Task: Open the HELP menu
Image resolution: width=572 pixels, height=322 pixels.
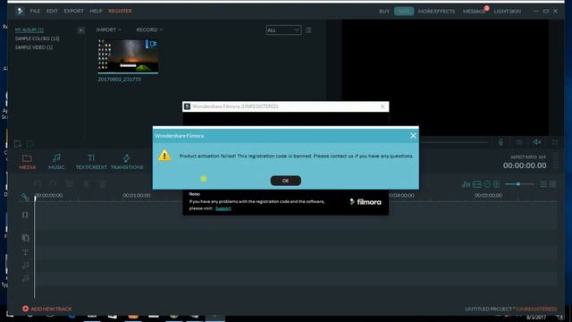Action: pos(96,11)
